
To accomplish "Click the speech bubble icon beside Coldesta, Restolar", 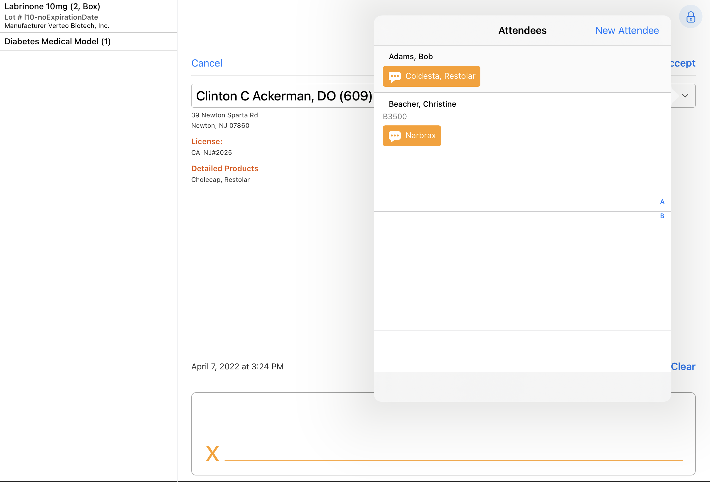I will click(x=394, y=76).
